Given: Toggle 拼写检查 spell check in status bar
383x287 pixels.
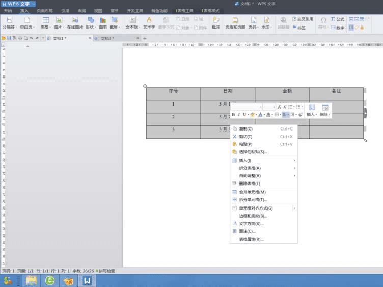Looking at the screenshot, I should [x=105, y=271].
